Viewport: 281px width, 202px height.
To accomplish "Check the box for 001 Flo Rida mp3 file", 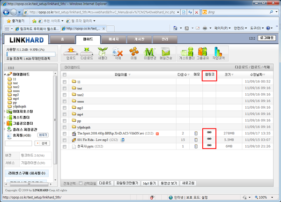I will (x=65, y=140).
